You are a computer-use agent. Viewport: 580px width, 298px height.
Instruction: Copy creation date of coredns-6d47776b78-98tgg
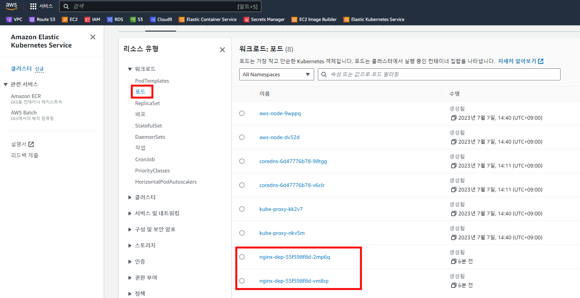point(454,166)
